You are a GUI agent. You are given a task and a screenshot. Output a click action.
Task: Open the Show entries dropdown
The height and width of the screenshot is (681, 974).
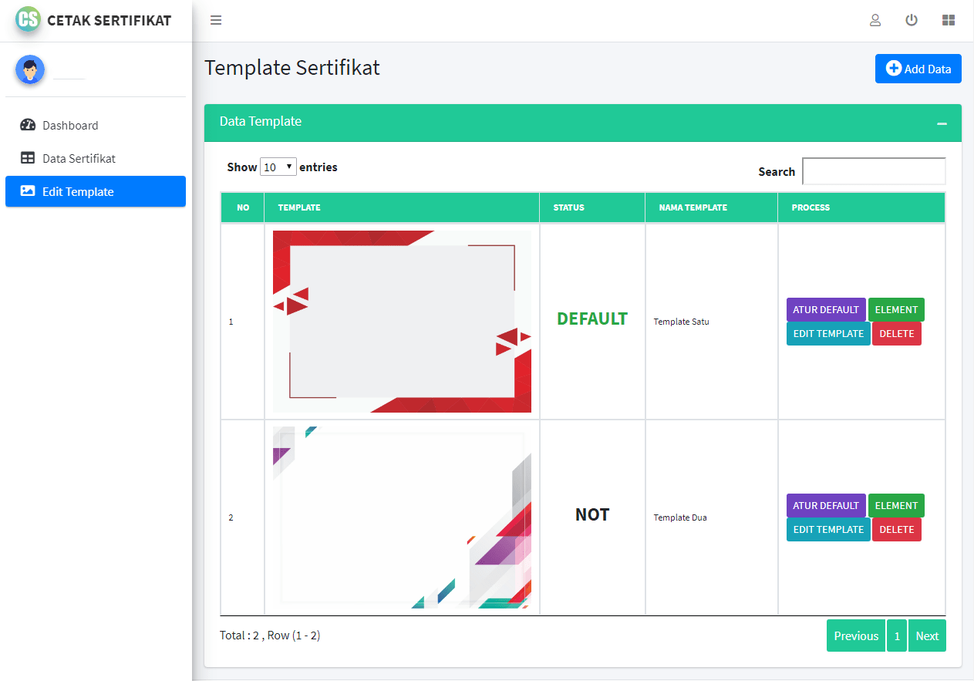pos(278,167)
